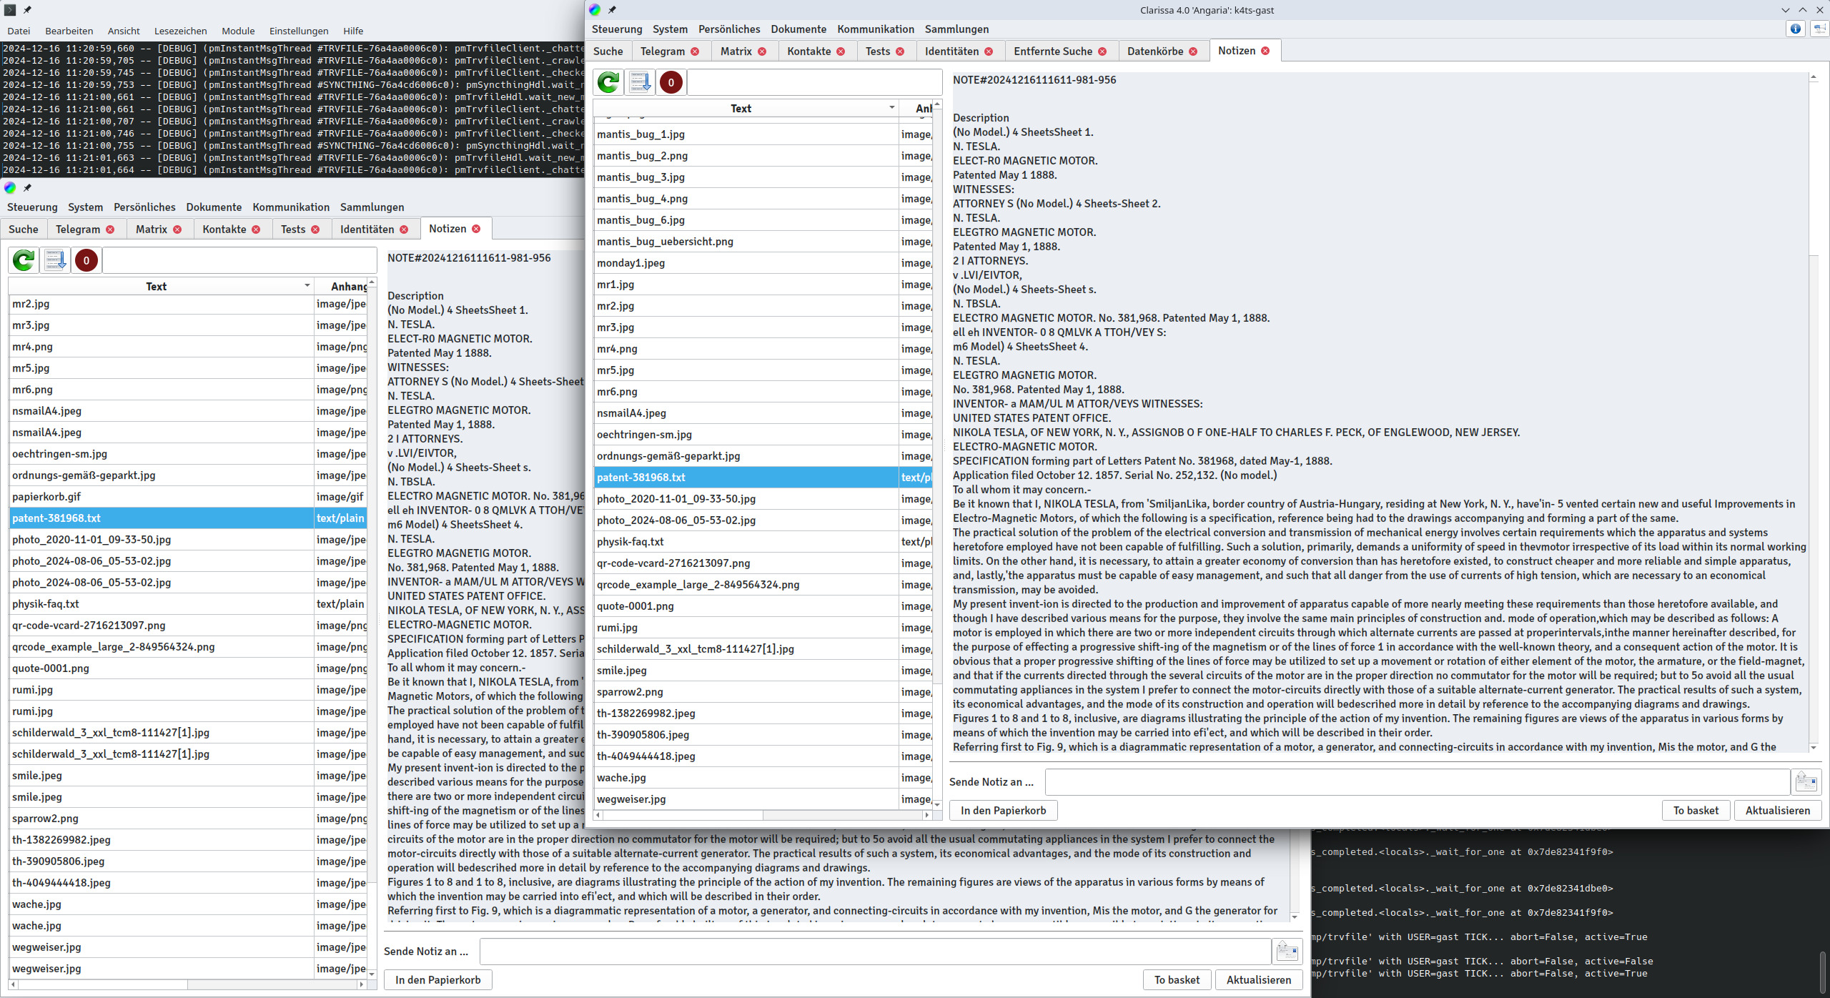Close the Identitäten tab in front window
The width and height of the screenshot is (1830, 998).
(x=989, y=51)
